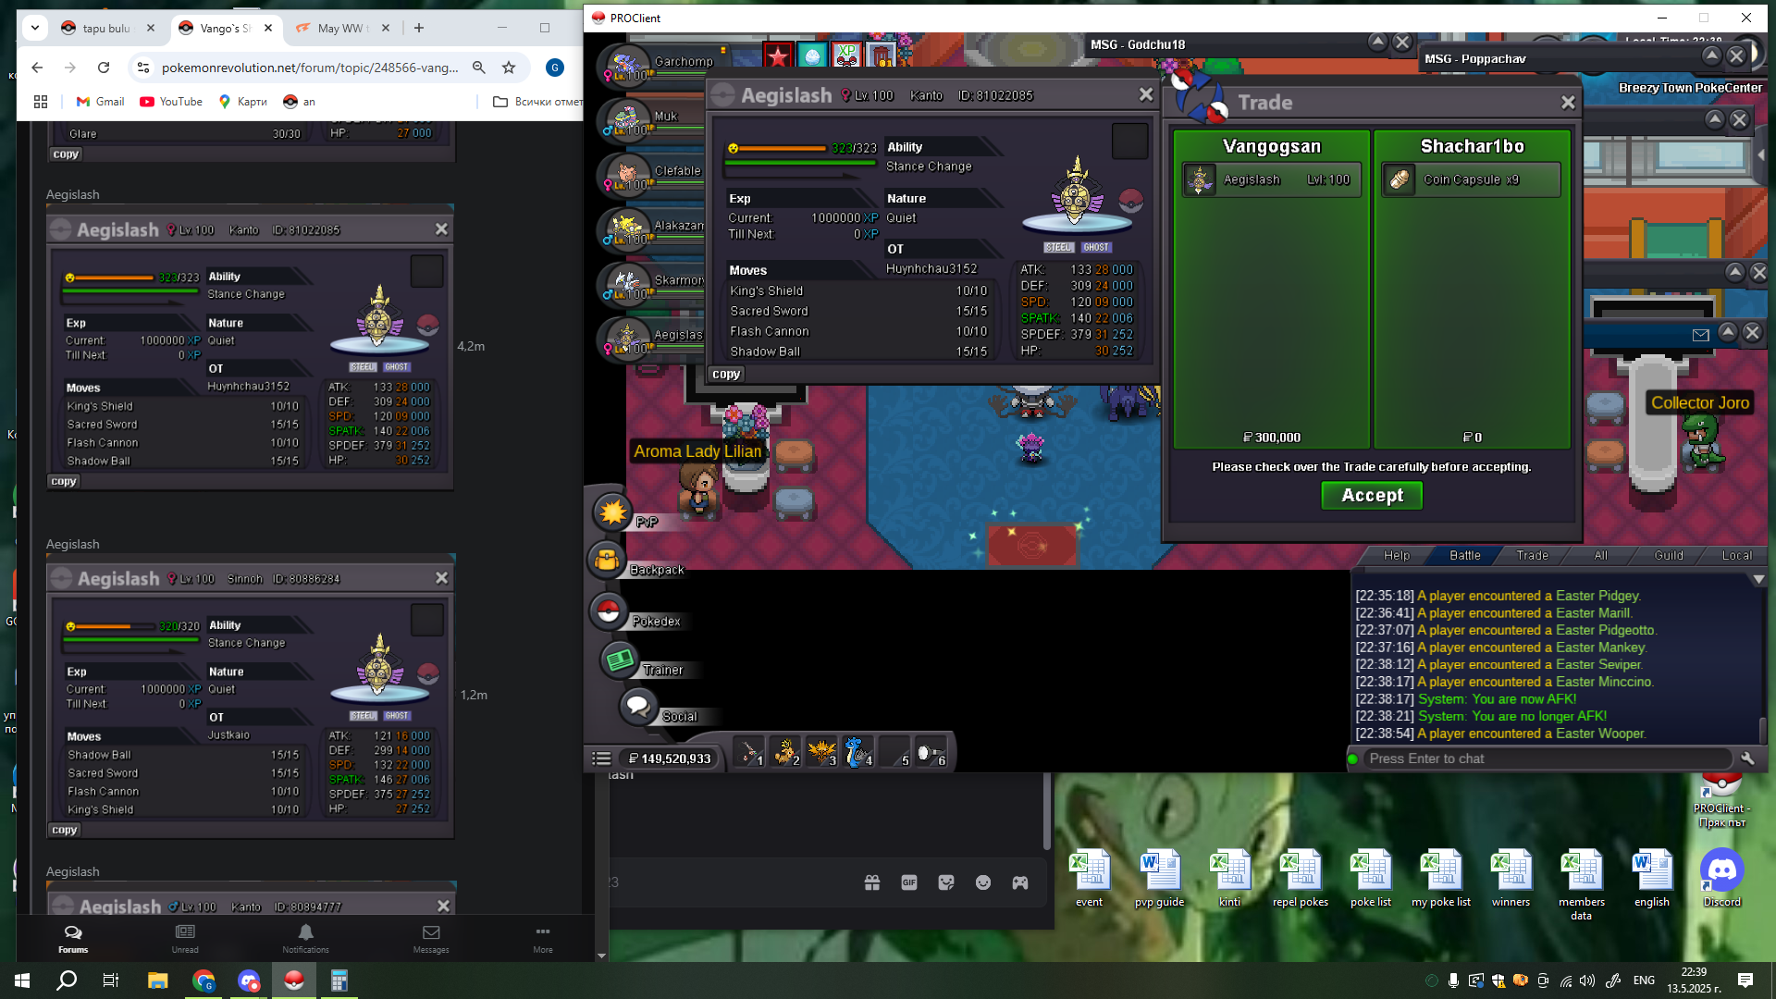Open the Calculator taskbar icon
Image resolution: width=1776 pixels, height=999 pixels.
[x=339, y=980]
